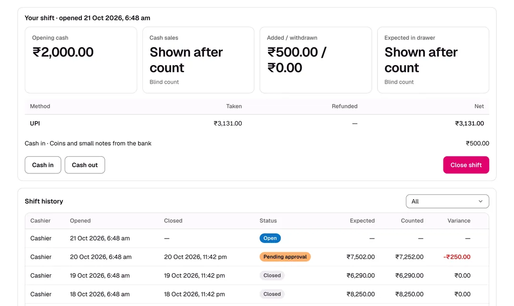This screenshot has width=514, height=306.
Task: Click expected amount ₹7,502.00
Action: click(361, 257)
